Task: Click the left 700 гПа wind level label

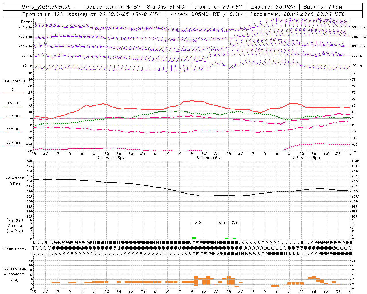Action: pyautogui.click(x=25, y=37)
